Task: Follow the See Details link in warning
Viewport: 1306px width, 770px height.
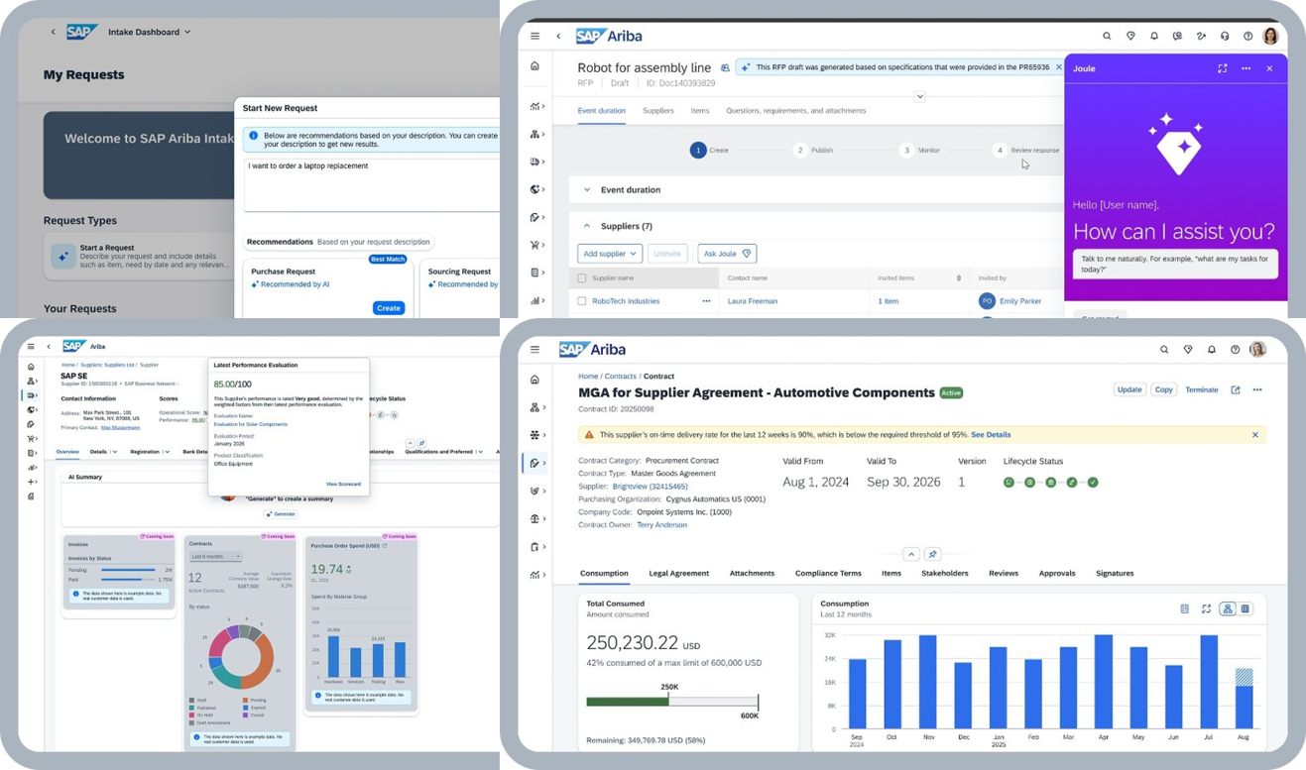Action: tap(991, 435)
